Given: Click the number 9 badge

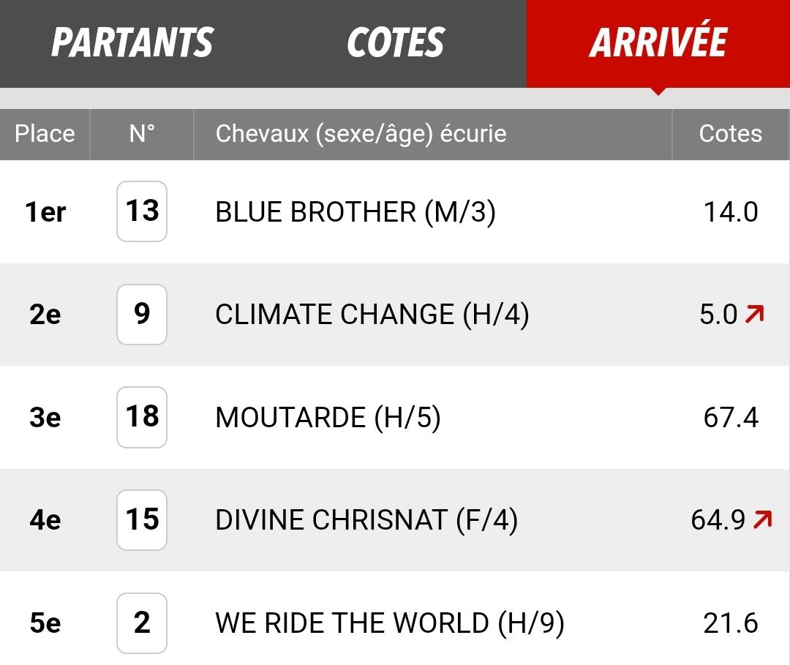Looking at the screenshot, I should tap(142, 315).
